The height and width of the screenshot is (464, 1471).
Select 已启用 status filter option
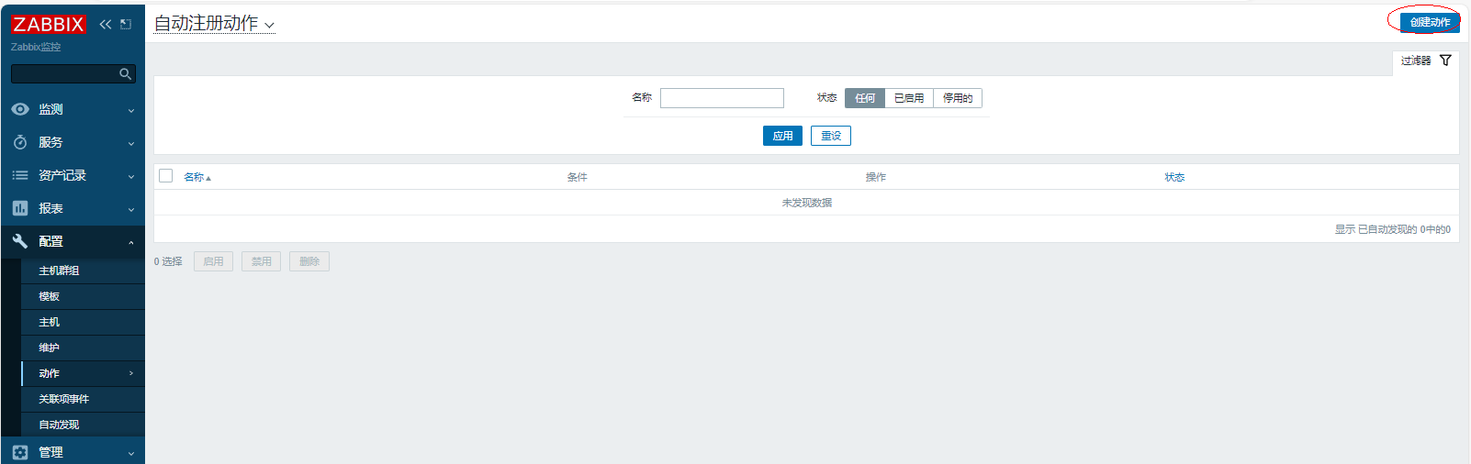[908, 98]
